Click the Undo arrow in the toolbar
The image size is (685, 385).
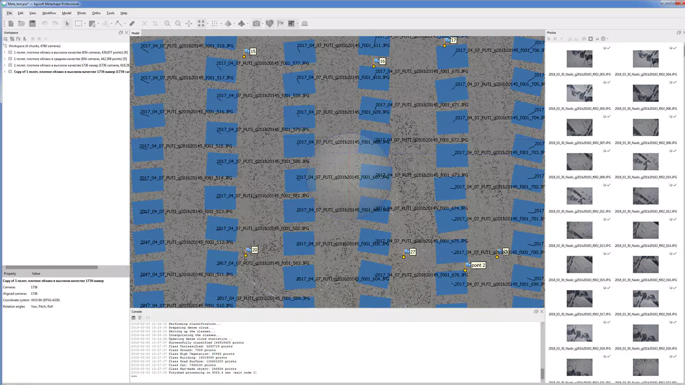tap(45, 24)
